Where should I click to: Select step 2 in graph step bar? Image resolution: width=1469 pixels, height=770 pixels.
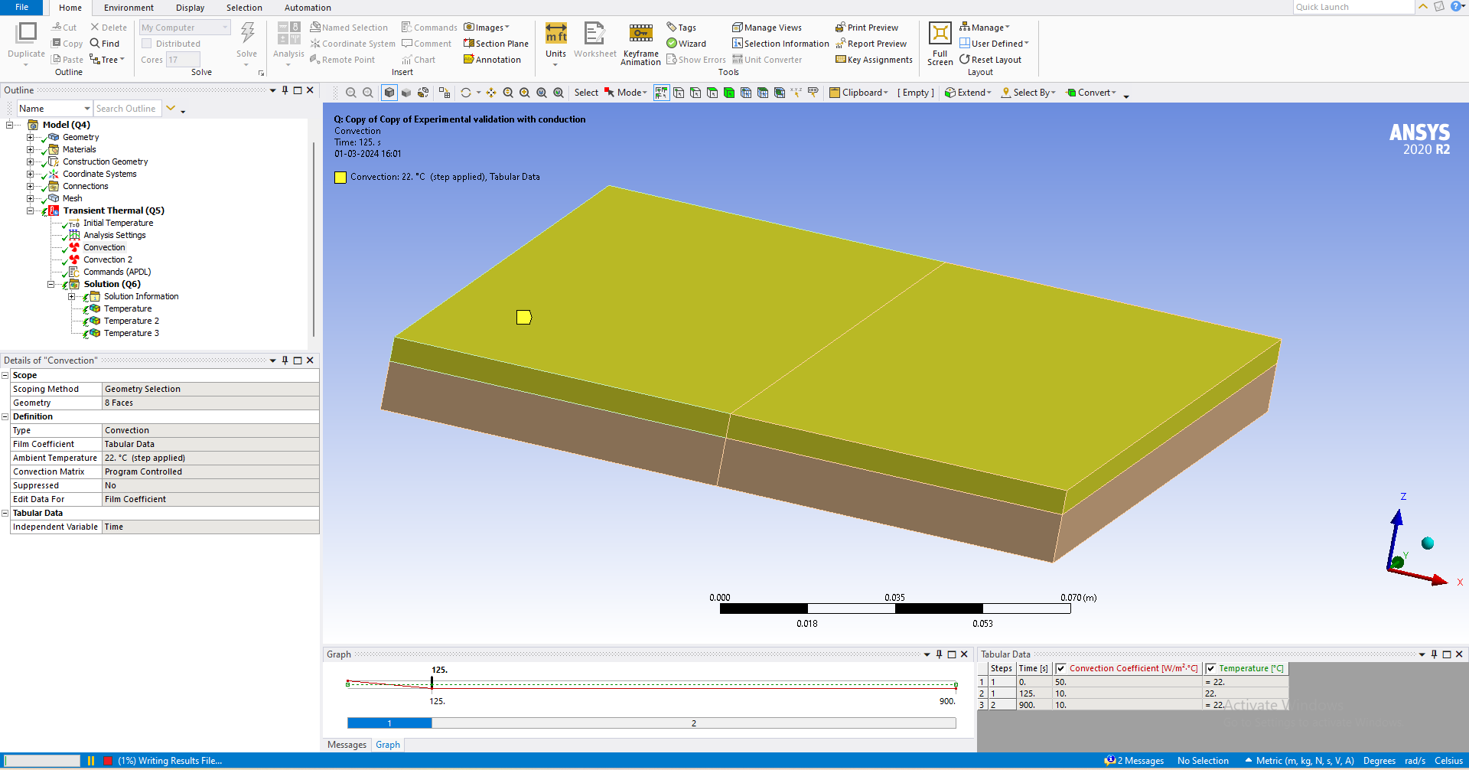tap(694, 723)
